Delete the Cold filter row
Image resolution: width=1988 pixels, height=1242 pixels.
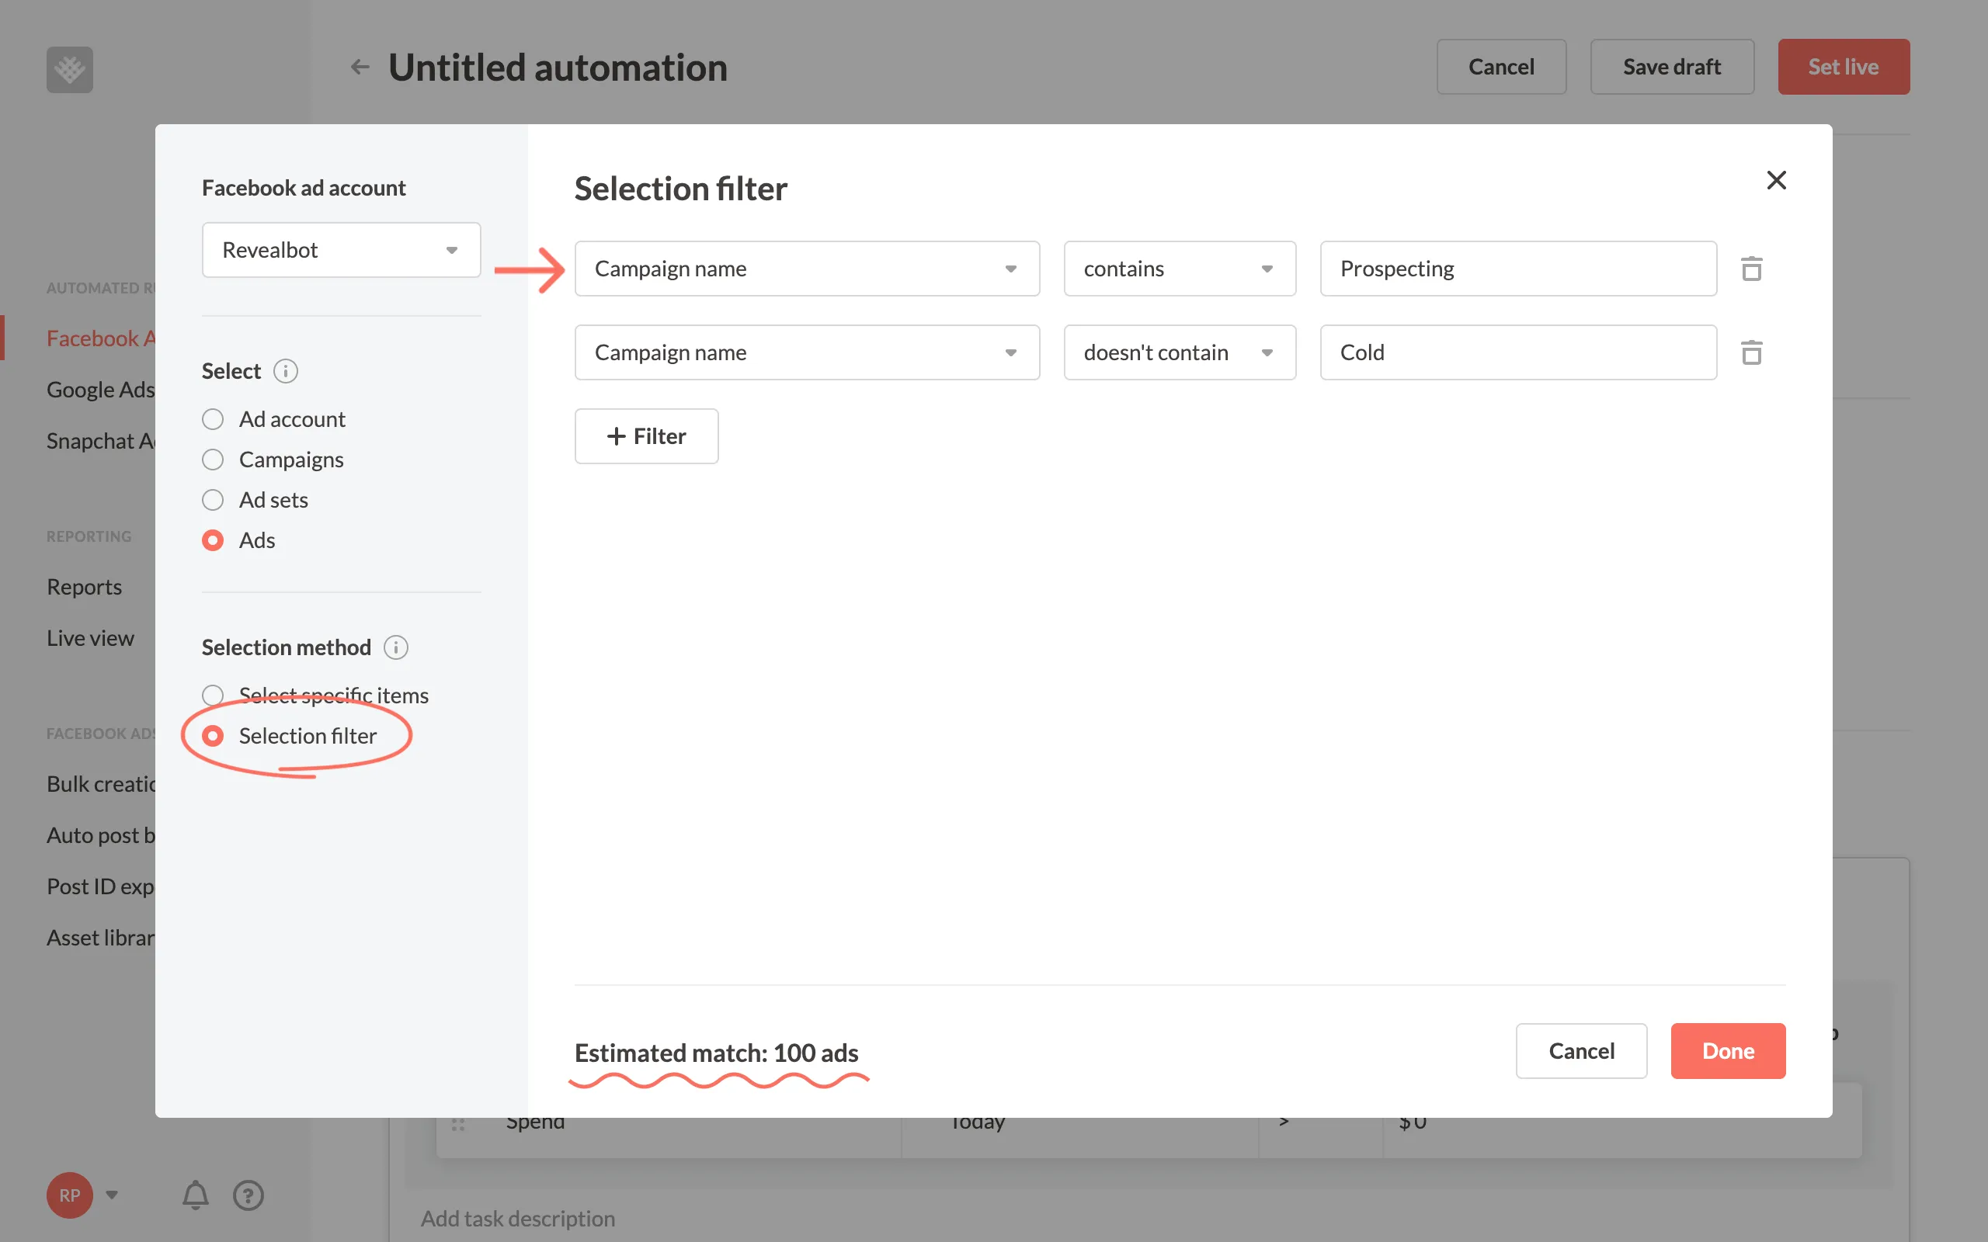point(1752,352)
